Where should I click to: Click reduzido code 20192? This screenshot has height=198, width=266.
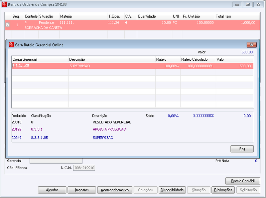17,129
